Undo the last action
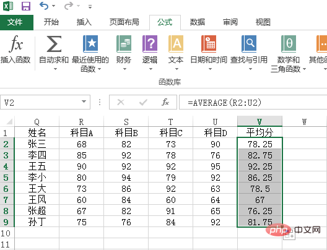 (x=44, y=6)
